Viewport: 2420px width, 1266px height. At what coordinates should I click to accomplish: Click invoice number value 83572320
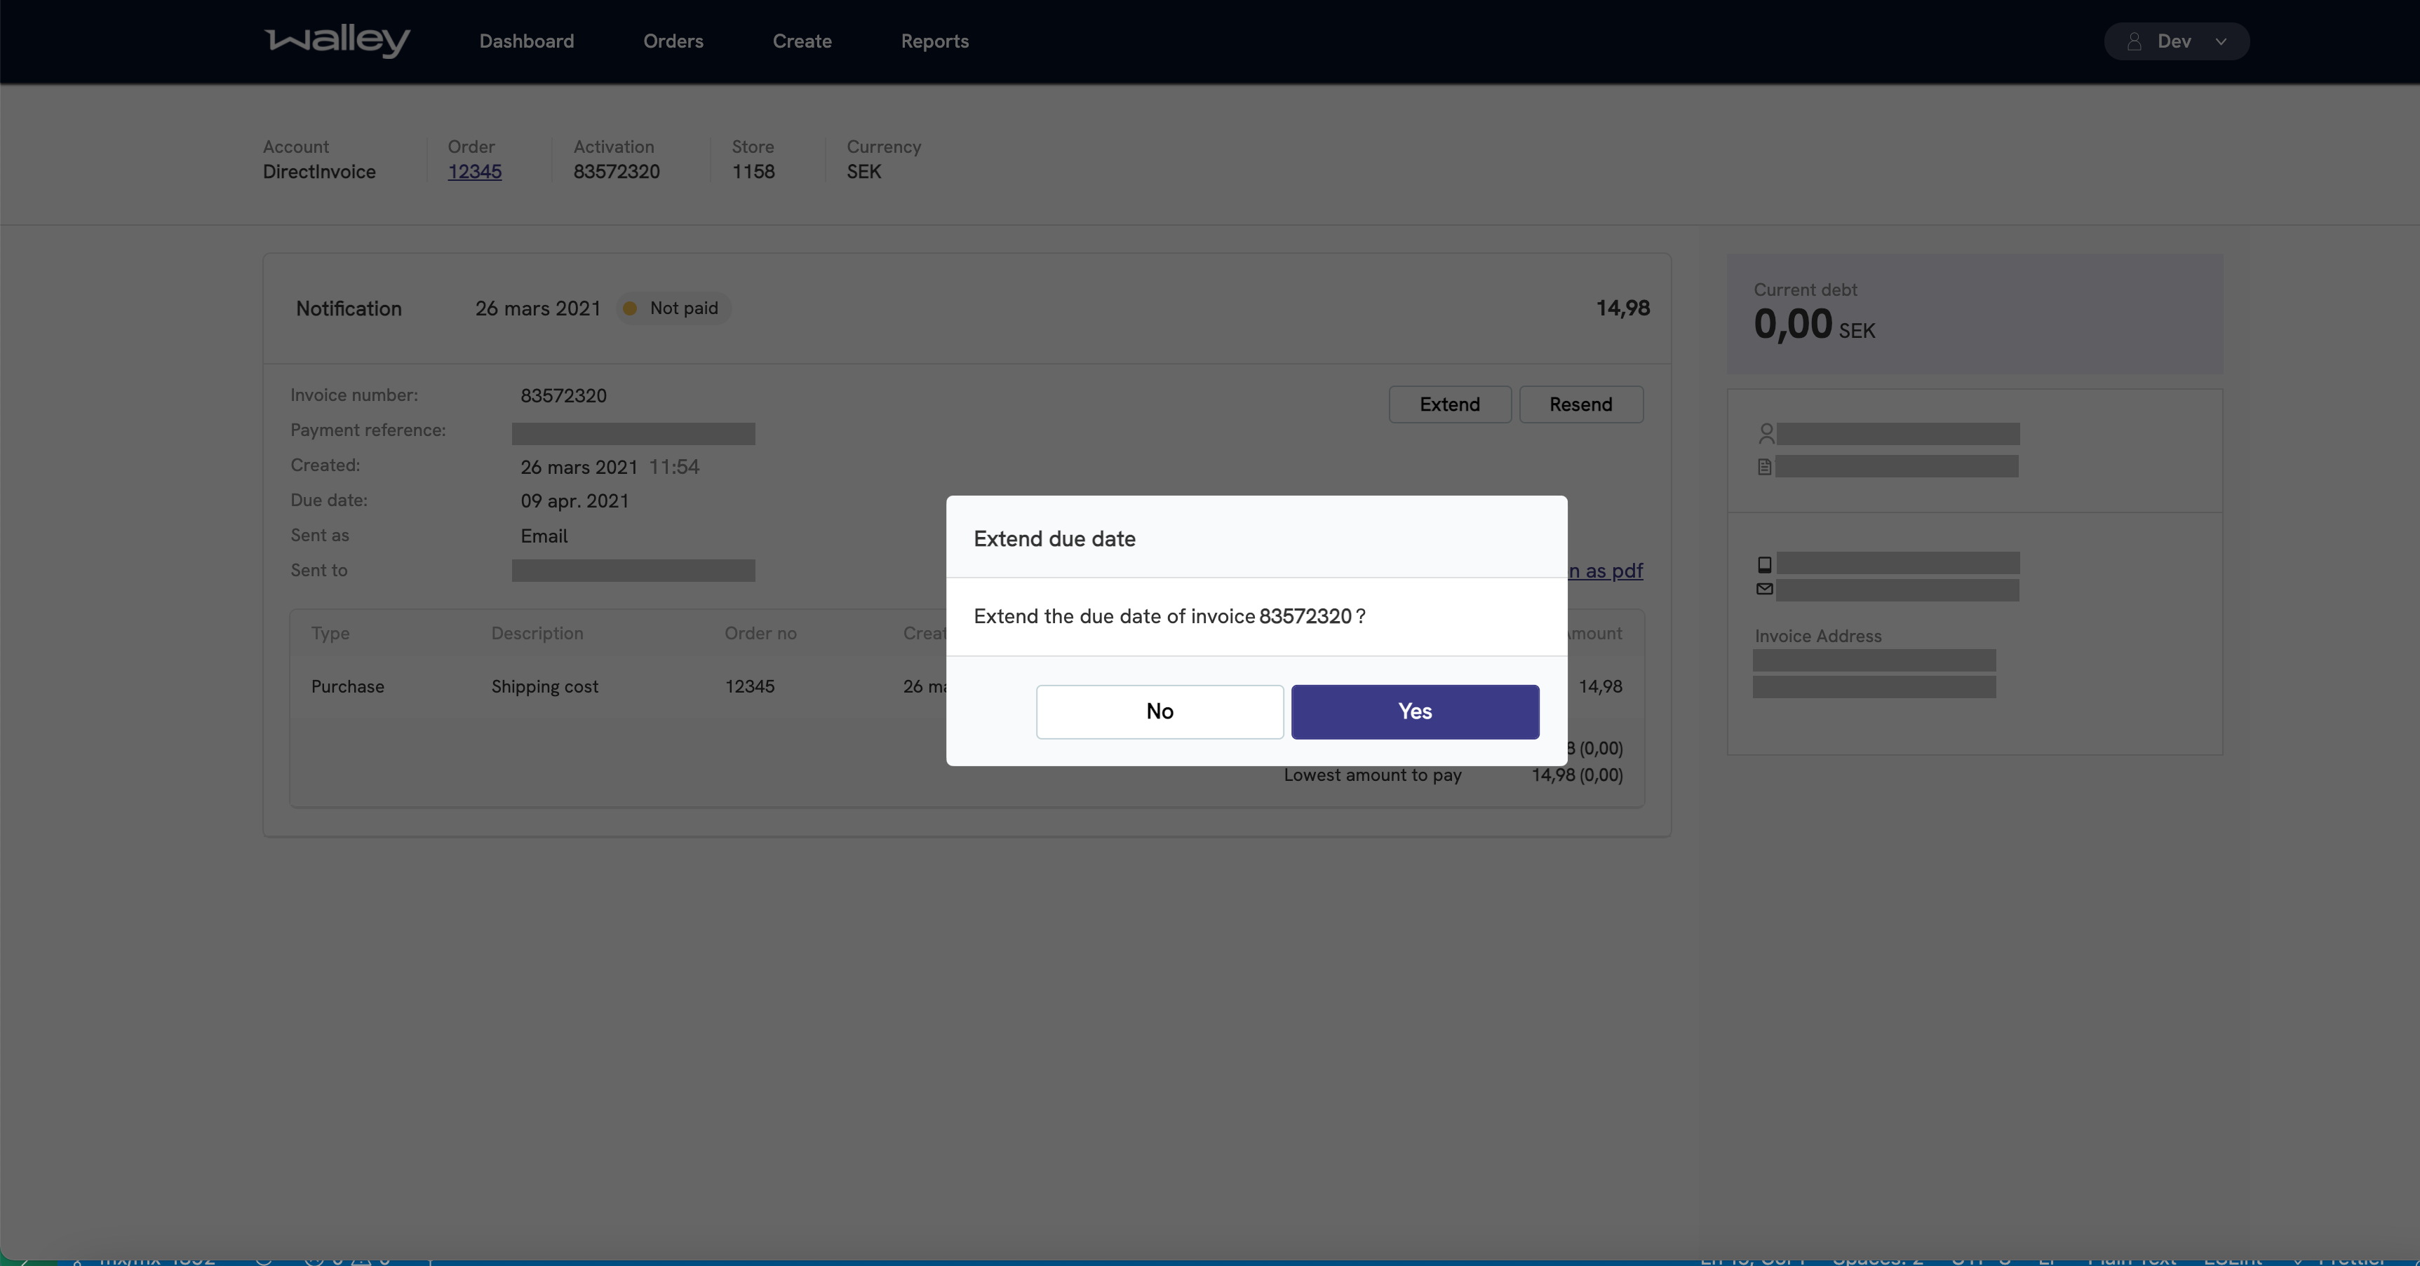pos(563,395)
